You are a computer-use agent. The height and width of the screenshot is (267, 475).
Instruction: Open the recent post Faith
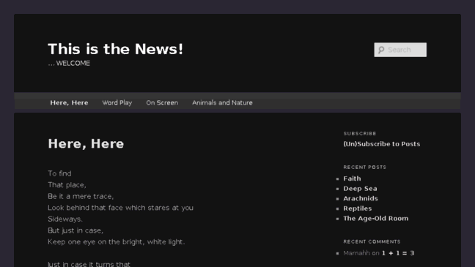352,178
